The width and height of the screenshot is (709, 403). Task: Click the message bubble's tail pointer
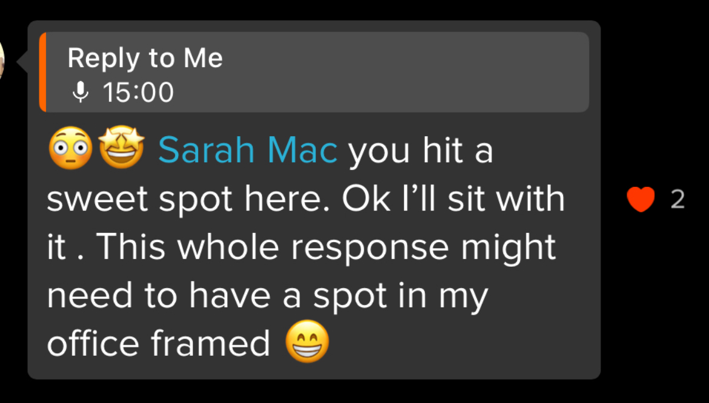click(22, 61)
